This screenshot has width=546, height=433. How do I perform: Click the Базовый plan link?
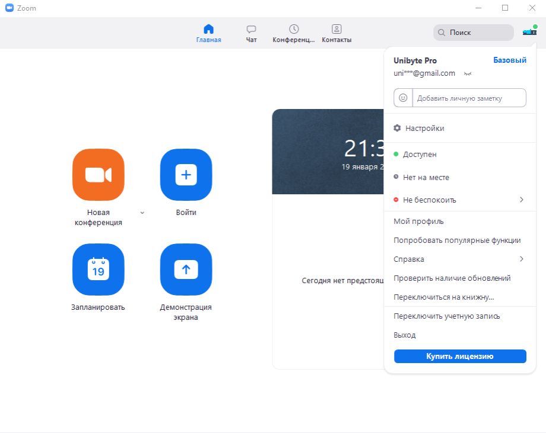pyautogui.click(x=510, y=60)
